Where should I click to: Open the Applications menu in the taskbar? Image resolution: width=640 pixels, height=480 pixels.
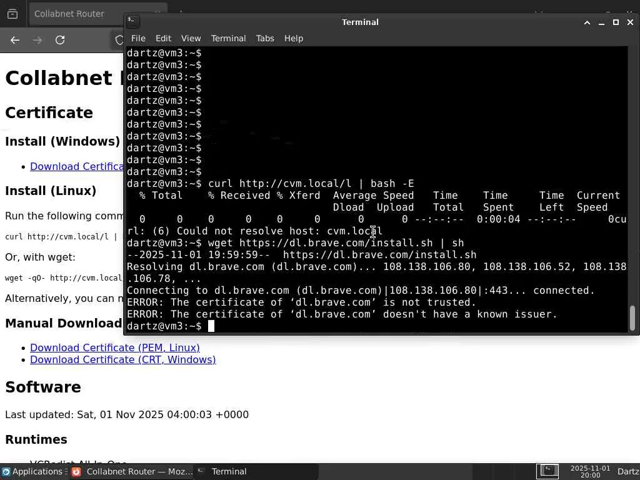tap(34, 471)
